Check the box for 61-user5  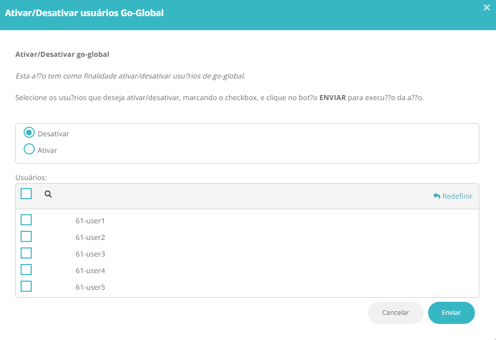coord(26,286)
